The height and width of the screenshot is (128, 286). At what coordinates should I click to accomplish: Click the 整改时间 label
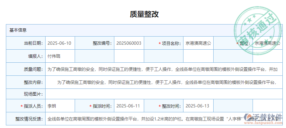pos(171,106)
